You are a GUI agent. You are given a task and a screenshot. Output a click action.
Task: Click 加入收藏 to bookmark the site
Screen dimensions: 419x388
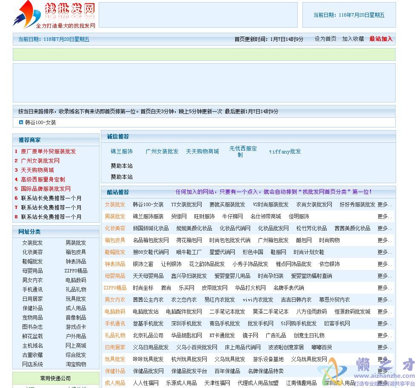(353, 39)
